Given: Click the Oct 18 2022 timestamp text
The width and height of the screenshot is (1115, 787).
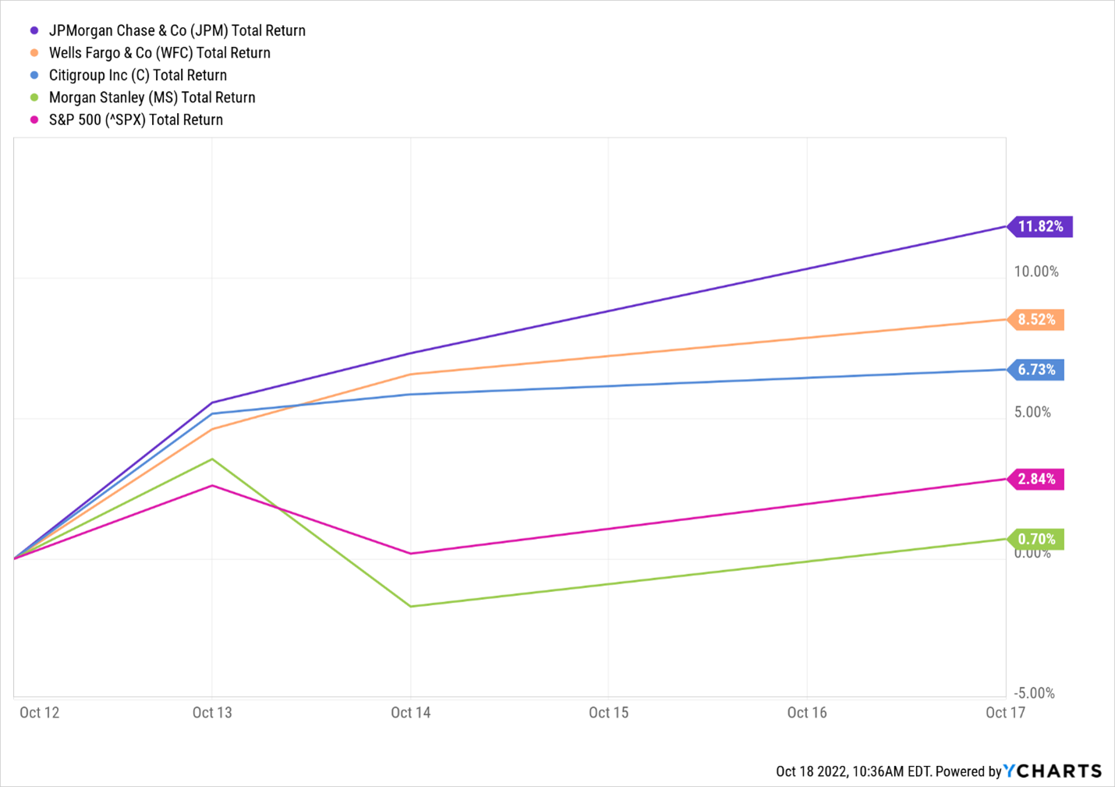Looking at the screenshot, I should point(854,771).
